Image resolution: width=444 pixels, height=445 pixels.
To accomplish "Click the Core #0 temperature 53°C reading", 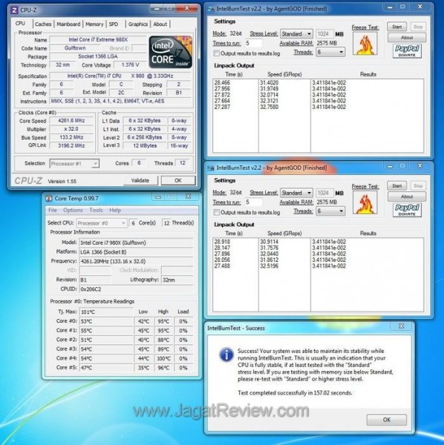I will click(106, 321).
